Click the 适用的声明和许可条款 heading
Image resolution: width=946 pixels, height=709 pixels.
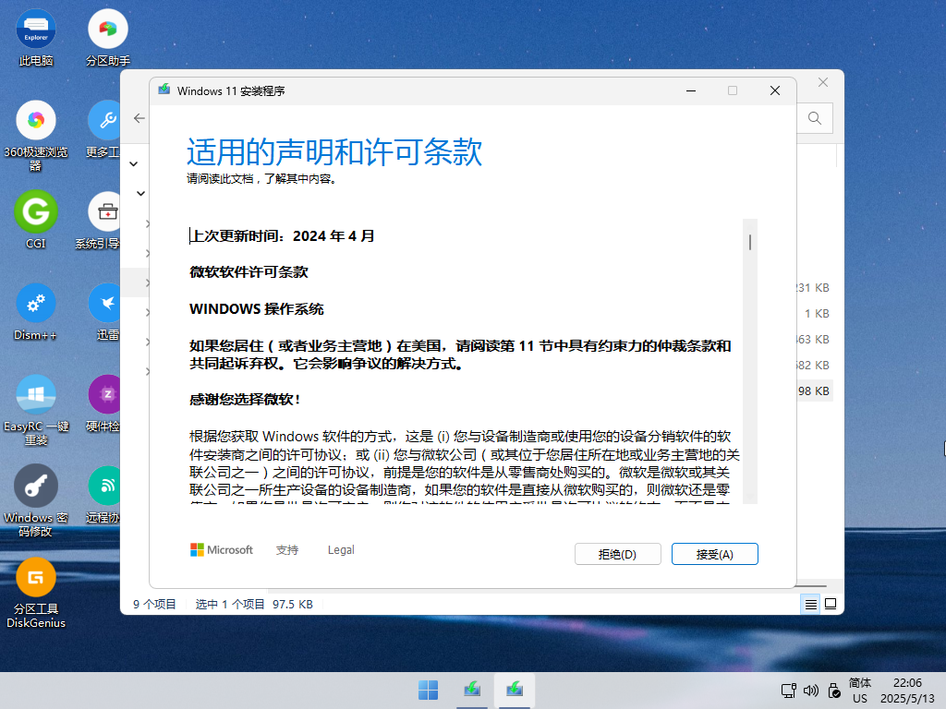point(334,151)
